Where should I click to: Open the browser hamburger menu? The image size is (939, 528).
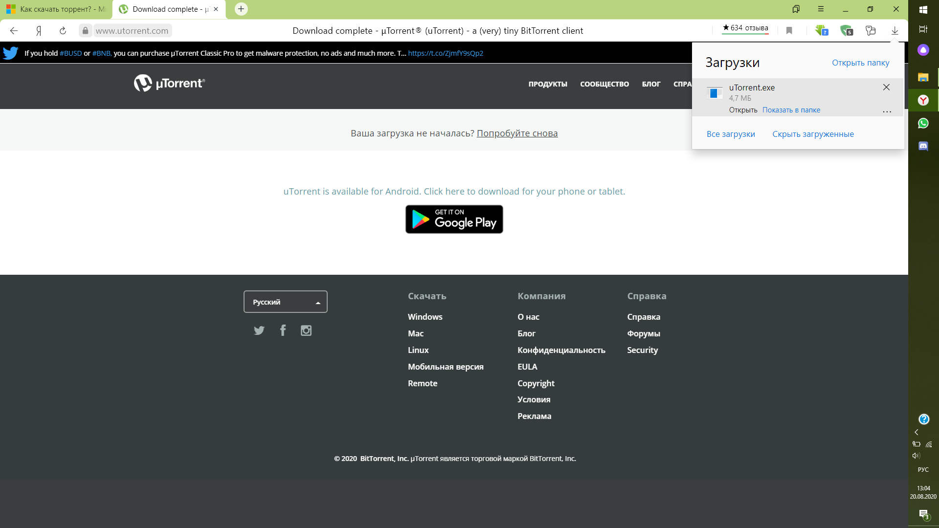pos(821,9)
